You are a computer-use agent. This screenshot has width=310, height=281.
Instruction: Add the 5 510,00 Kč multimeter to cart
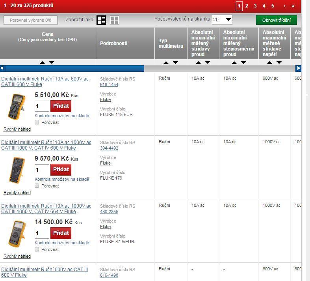coord(61,106)
